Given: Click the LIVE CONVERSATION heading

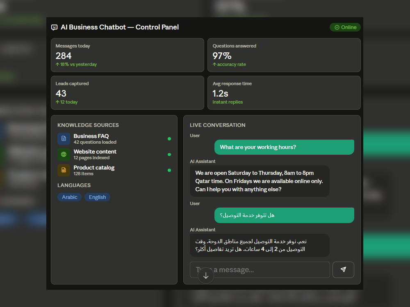Looking at the screenshot, I should click(218, 125).
